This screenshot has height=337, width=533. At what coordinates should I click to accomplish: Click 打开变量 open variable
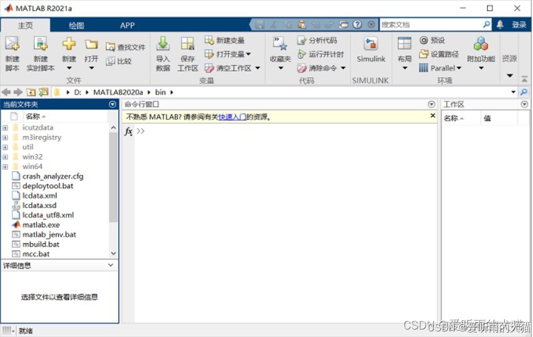point(228,54)
